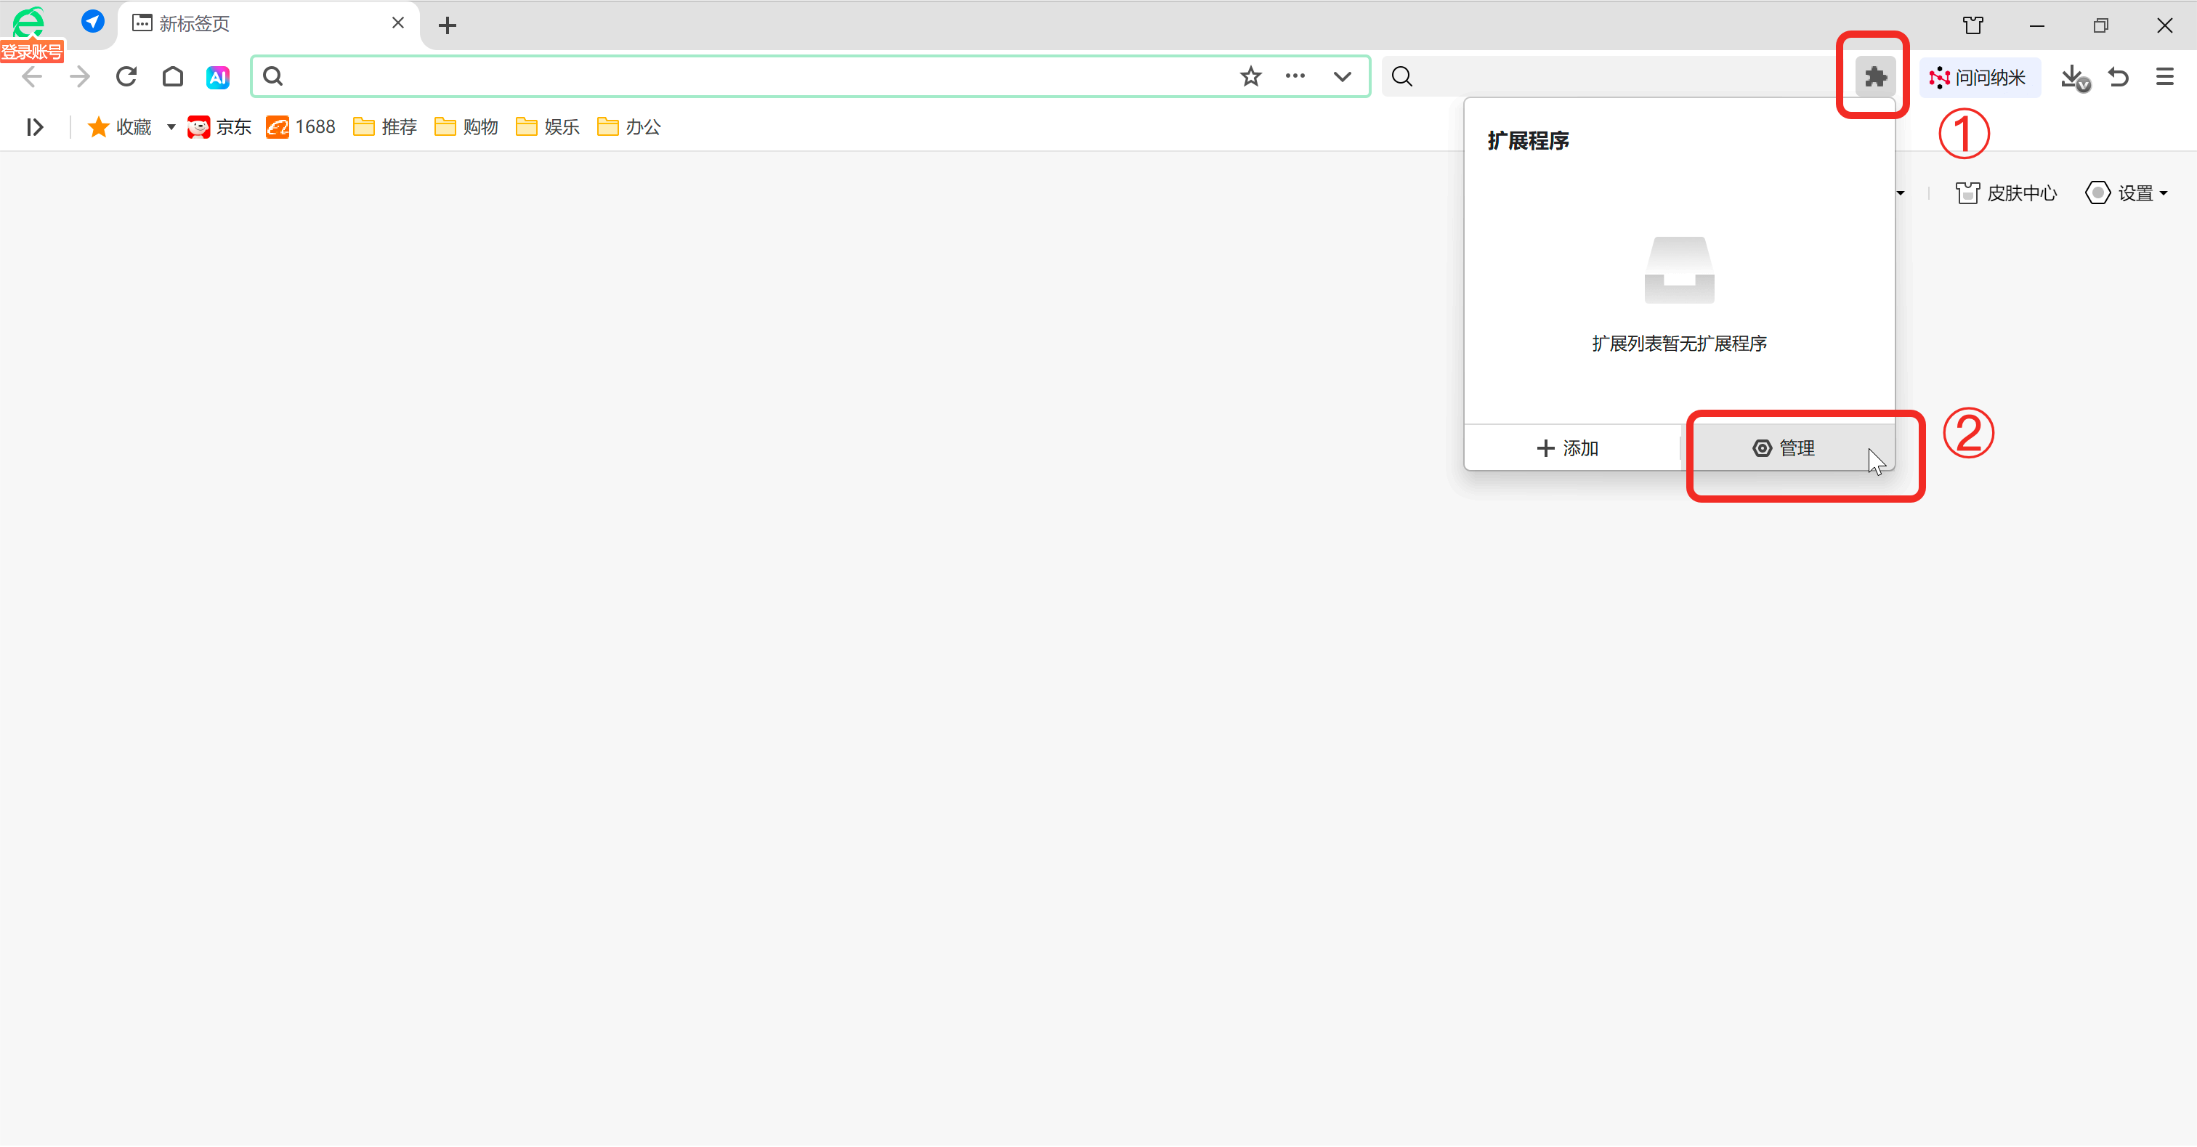Click the 问问纳米 button
The height and width of the screenshot is (1147, 2197).
[x=1978, y=78]
